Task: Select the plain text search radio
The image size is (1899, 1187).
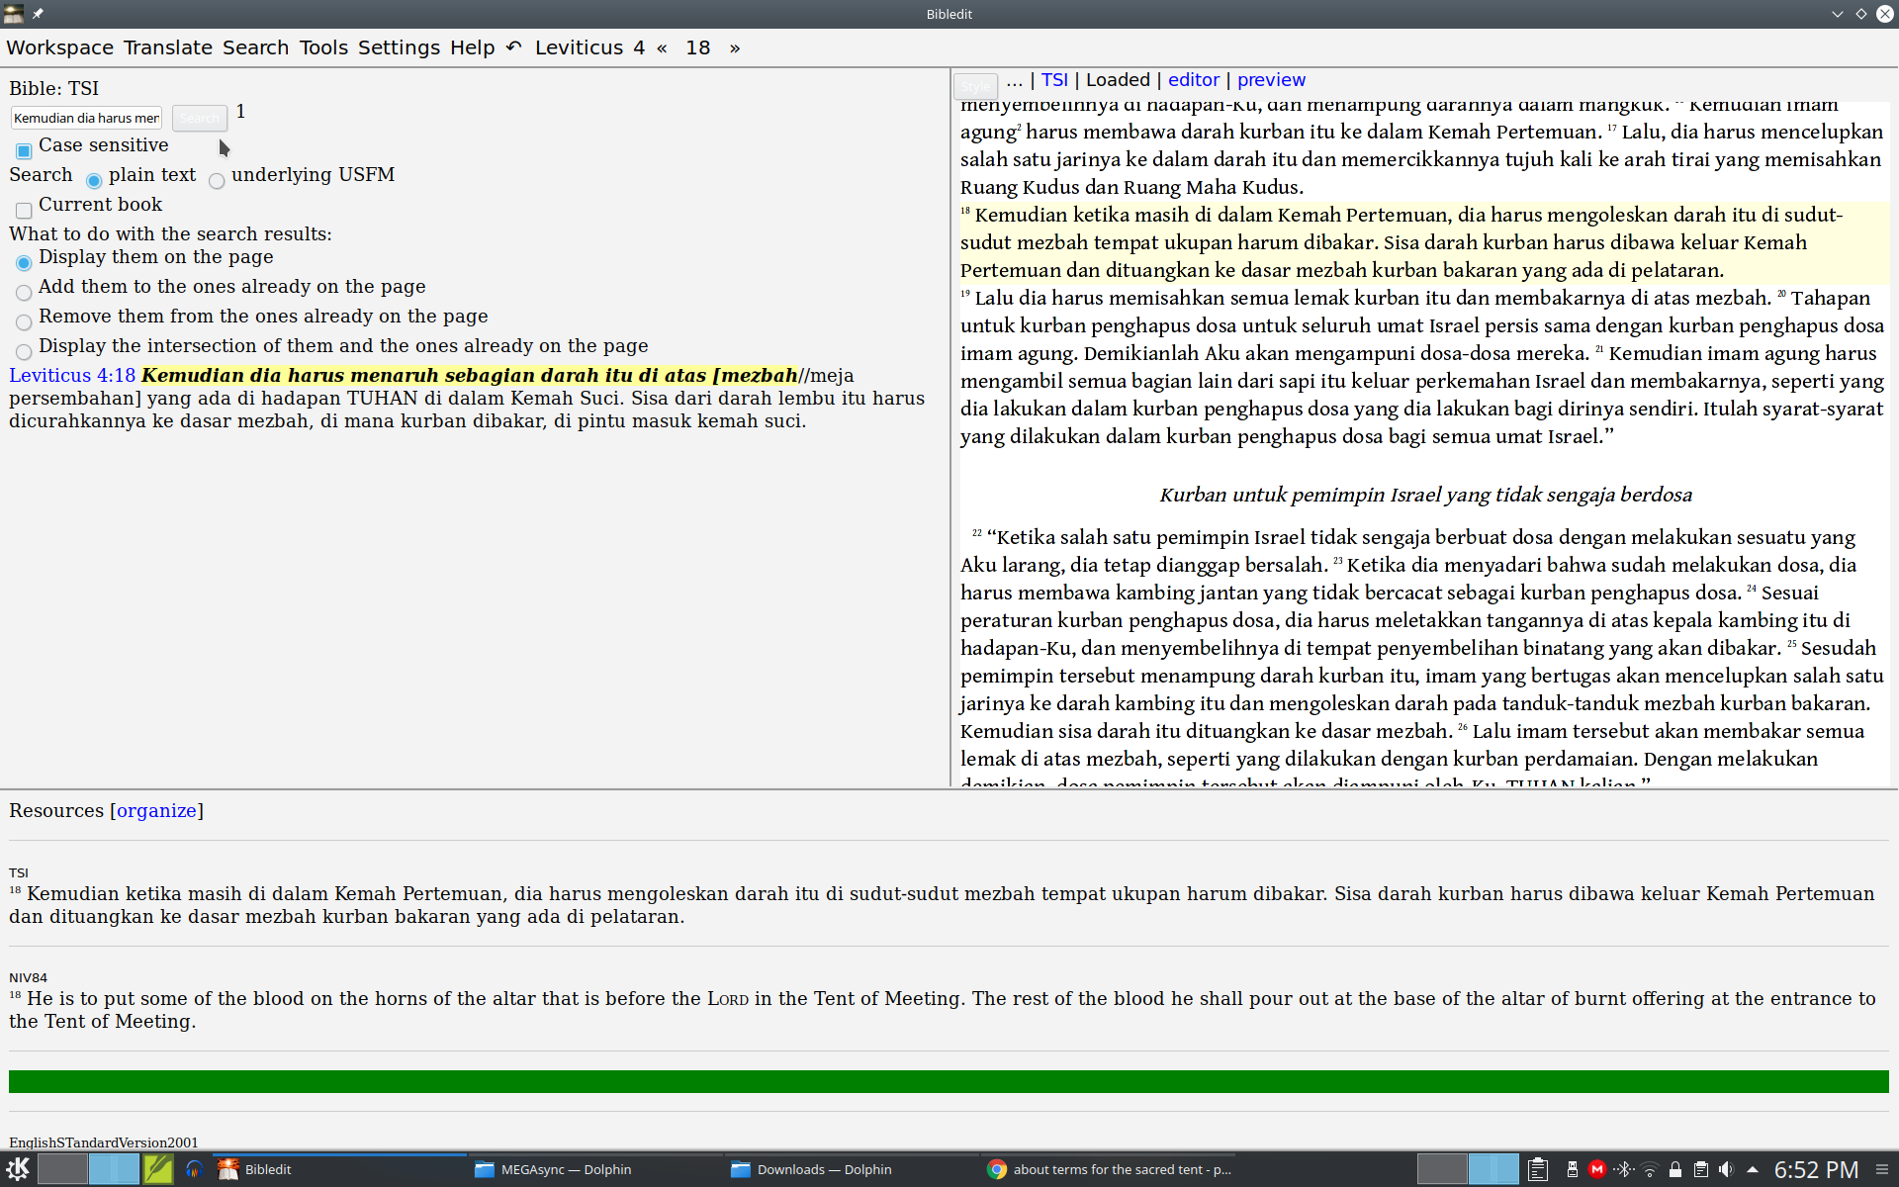Action: (x=94, y=180)
